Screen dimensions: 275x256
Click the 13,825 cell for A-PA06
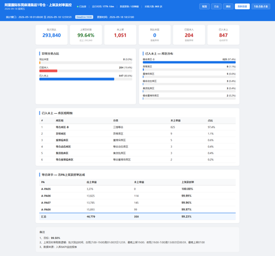pyautogui.click(x=91, y=196)
